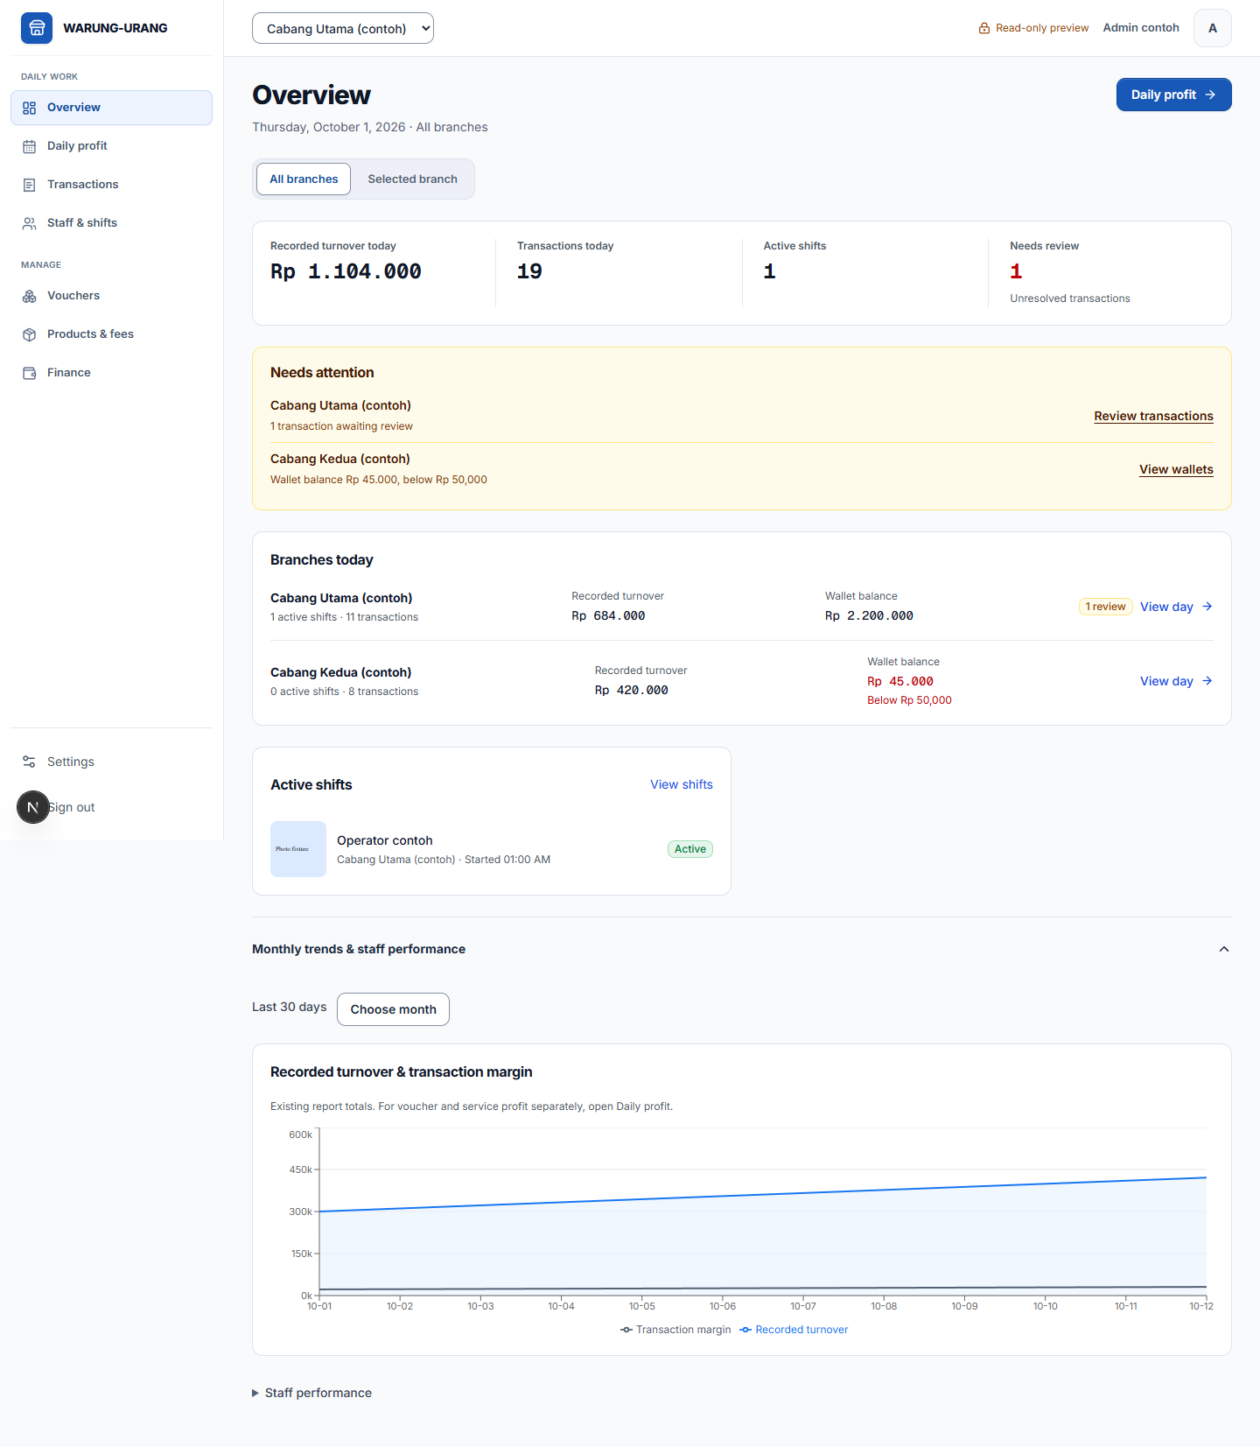Open Vouchers in Manage section
1260x1447 pixels.
pos(111,296)
